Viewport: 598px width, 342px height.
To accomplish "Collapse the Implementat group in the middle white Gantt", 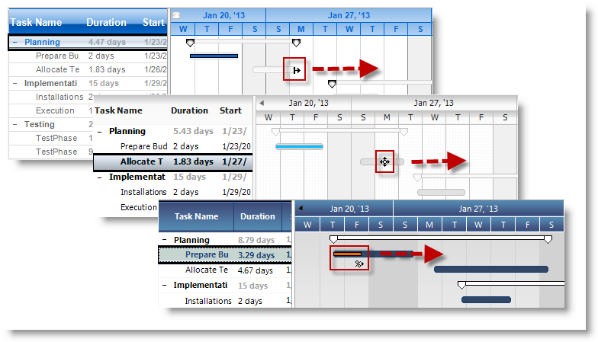I will (99, 177).
